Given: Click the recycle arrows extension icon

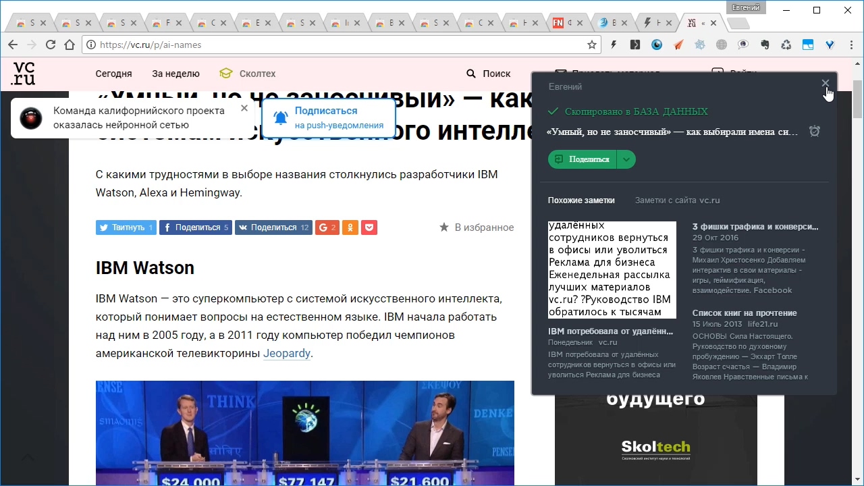Looking at the screenshot, I should pos(786,45).
